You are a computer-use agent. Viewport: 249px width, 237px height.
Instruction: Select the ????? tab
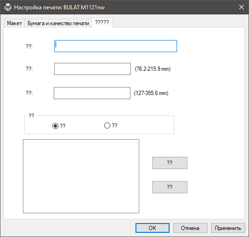(102, 22)
